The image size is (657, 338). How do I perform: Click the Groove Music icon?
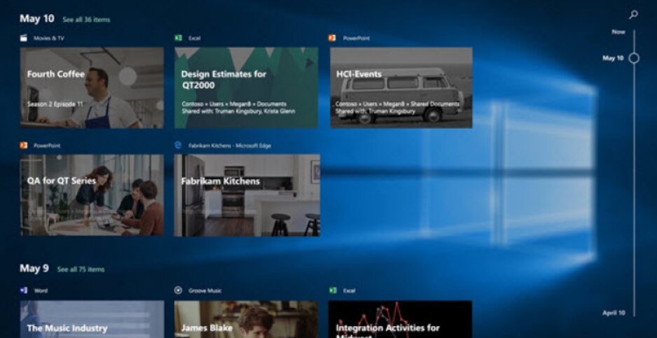(x=178, y=290)
